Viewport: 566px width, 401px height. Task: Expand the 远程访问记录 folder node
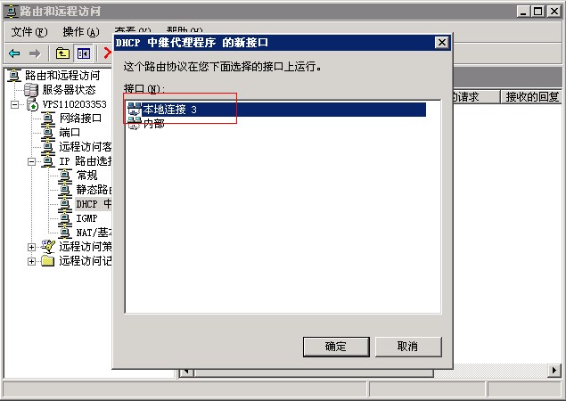31,262
